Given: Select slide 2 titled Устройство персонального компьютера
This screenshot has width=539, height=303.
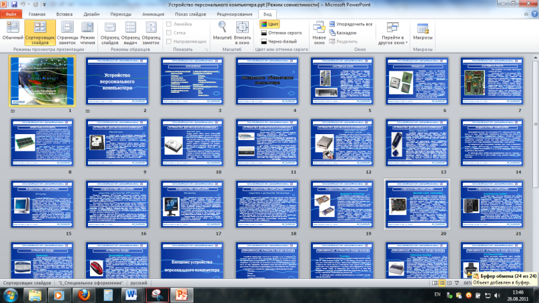Looking at the screenshot, I should pos(117,81).
